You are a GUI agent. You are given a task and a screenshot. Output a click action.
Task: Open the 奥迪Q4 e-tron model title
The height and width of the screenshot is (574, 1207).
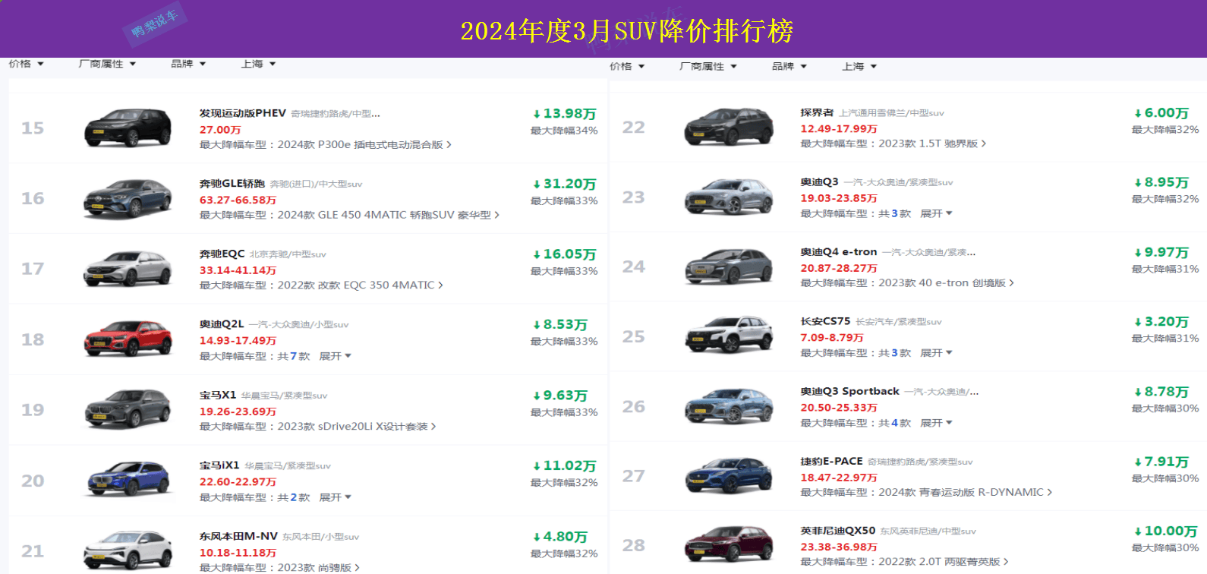(x=839, y=252)
